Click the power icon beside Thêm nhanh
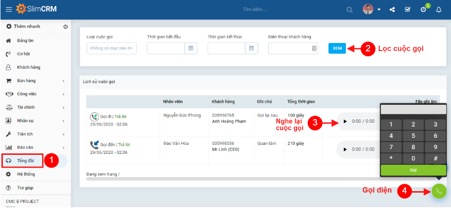The image size is (451, 211). pyautogui.click(x=65, y=26)
